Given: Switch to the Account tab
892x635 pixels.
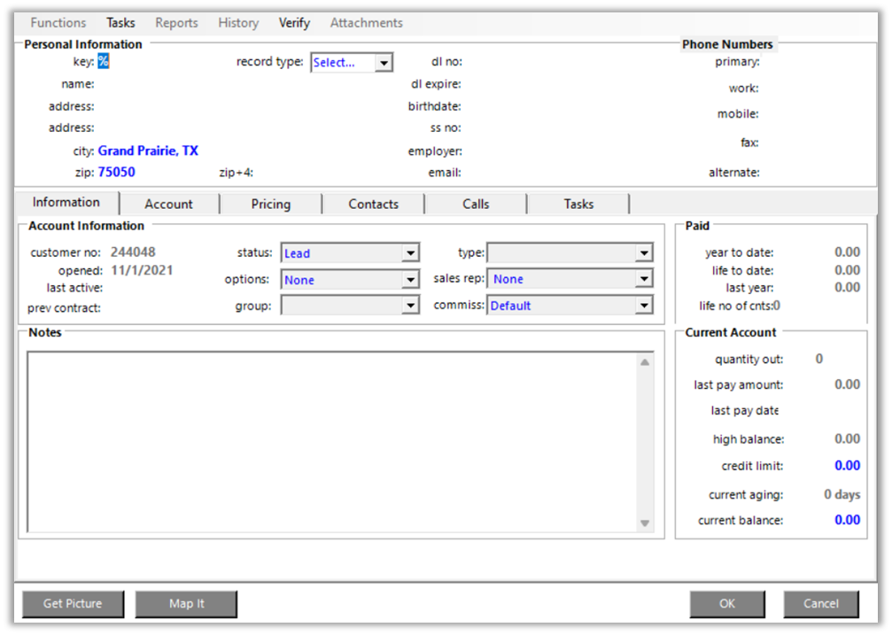Looking at the screenshot, I should click(168, 204).
